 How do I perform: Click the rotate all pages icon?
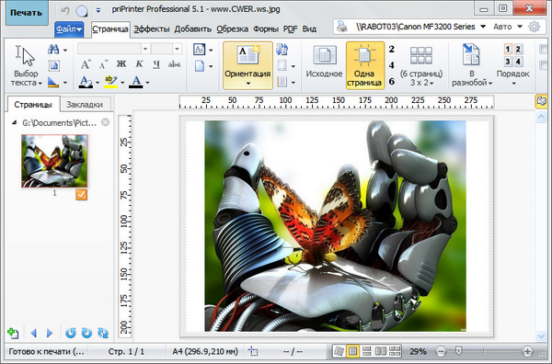[x=103, y=333]
